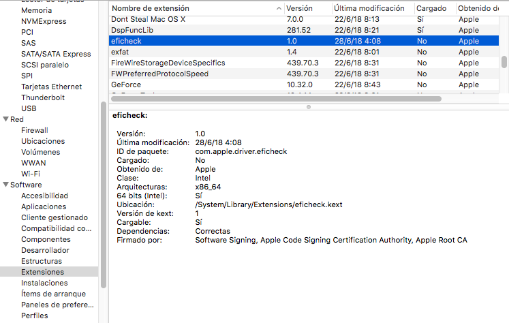Select Compatibilidad co... in the sidebar
Image resolution: width=509 pixels, height=323 pixels.
pos(56,228)
